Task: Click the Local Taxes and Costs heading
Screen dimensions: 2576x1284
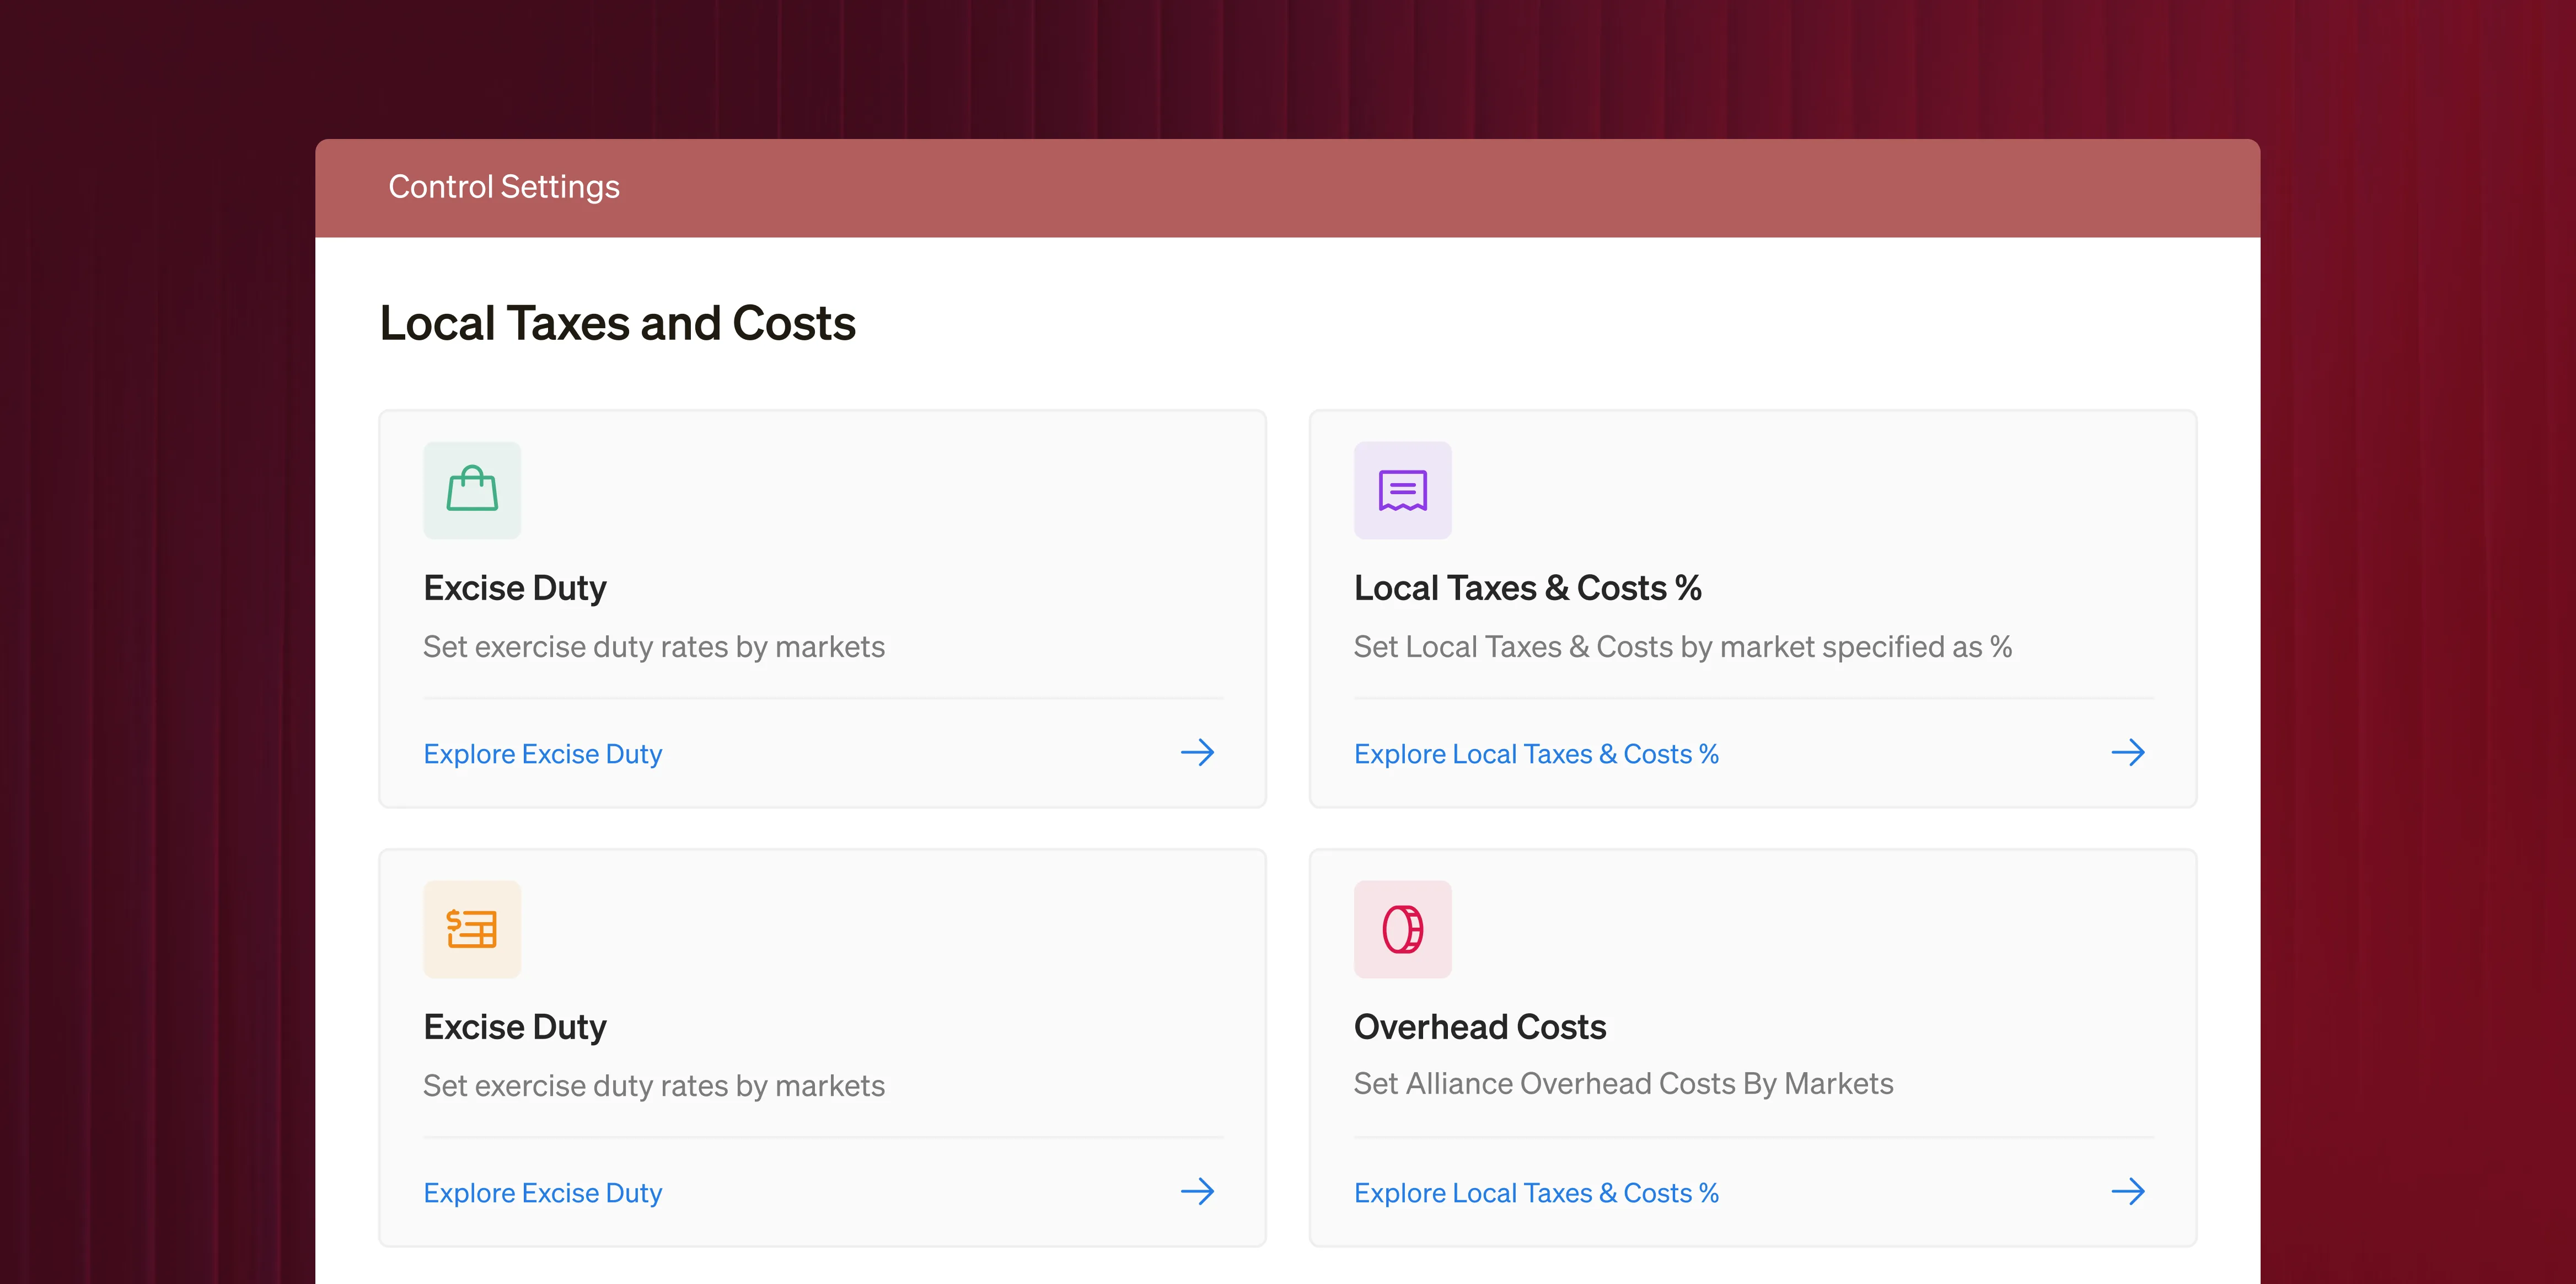Action: (617, 324)
